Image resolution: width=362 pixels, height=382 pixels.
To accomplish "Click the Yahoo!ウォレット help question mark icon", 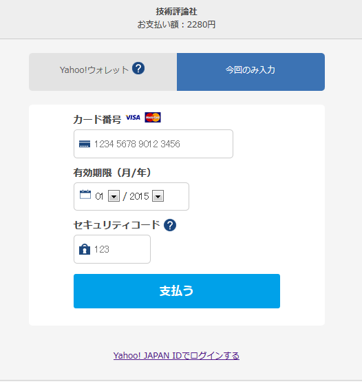I will click(138, 68).
